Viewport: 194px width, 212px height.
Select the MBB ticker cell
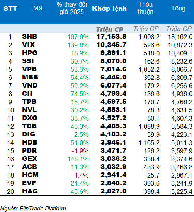point(30,77)
